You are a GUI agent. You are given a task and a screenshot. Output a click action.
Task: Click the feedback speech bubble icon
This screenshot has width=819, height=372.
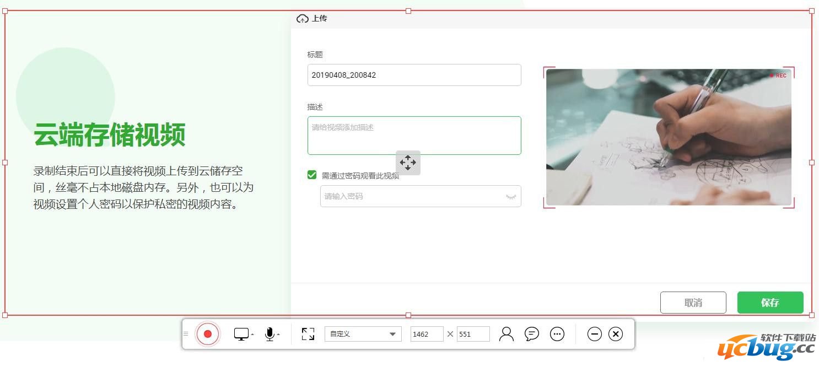[x=531, y=333]
